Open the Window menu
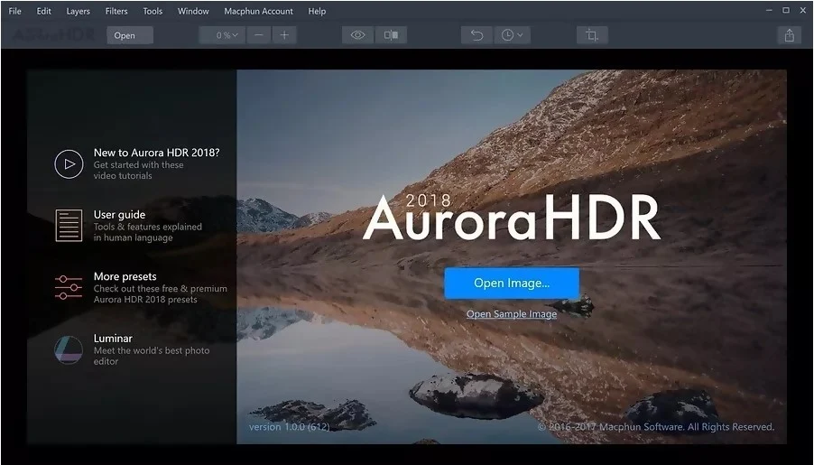814x465 pixels. coord(193,11)
